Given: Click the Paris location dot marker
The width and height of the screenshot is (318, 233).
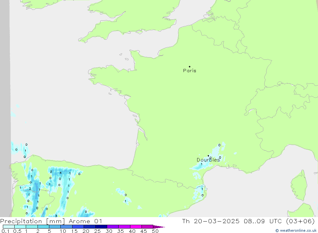Looking at the screenshot, I should pyautogui.click(x=190, y=66).
